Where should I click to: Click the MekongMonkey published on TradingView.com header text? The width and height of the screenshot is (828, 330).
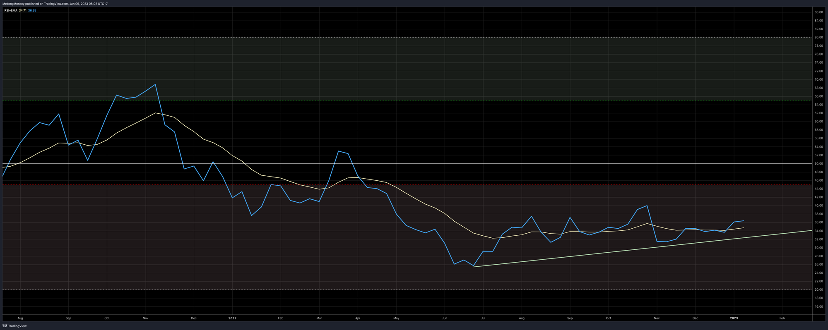[x=55, y=4]
